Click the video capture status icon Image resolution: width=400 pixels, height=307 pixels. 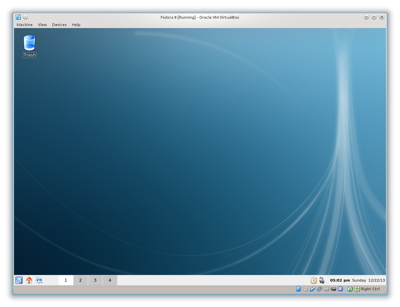coord(333,289)
